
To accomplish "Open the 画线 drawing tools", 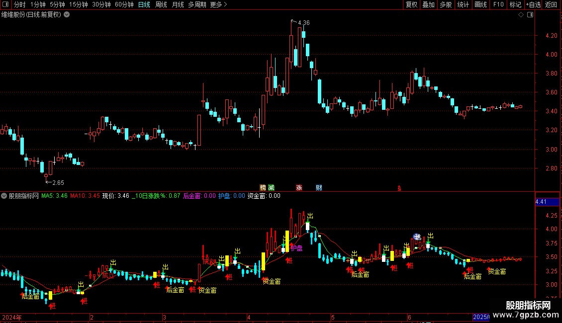I will (480, 4).
